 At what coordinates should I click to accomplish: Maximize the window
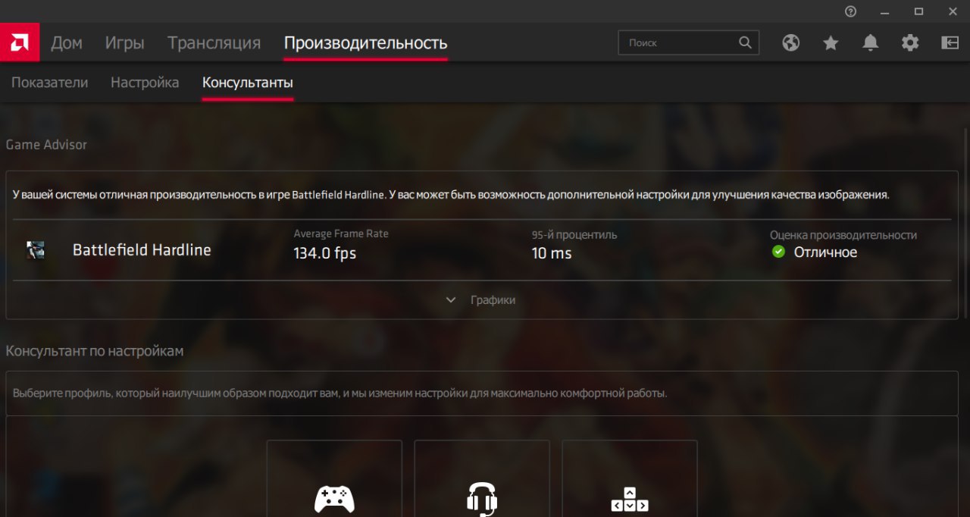click(919, 11)
